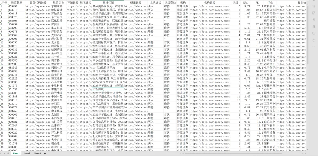
Task: Select stock name cell 淮北矿业
Action: click(x=58, y=147)
